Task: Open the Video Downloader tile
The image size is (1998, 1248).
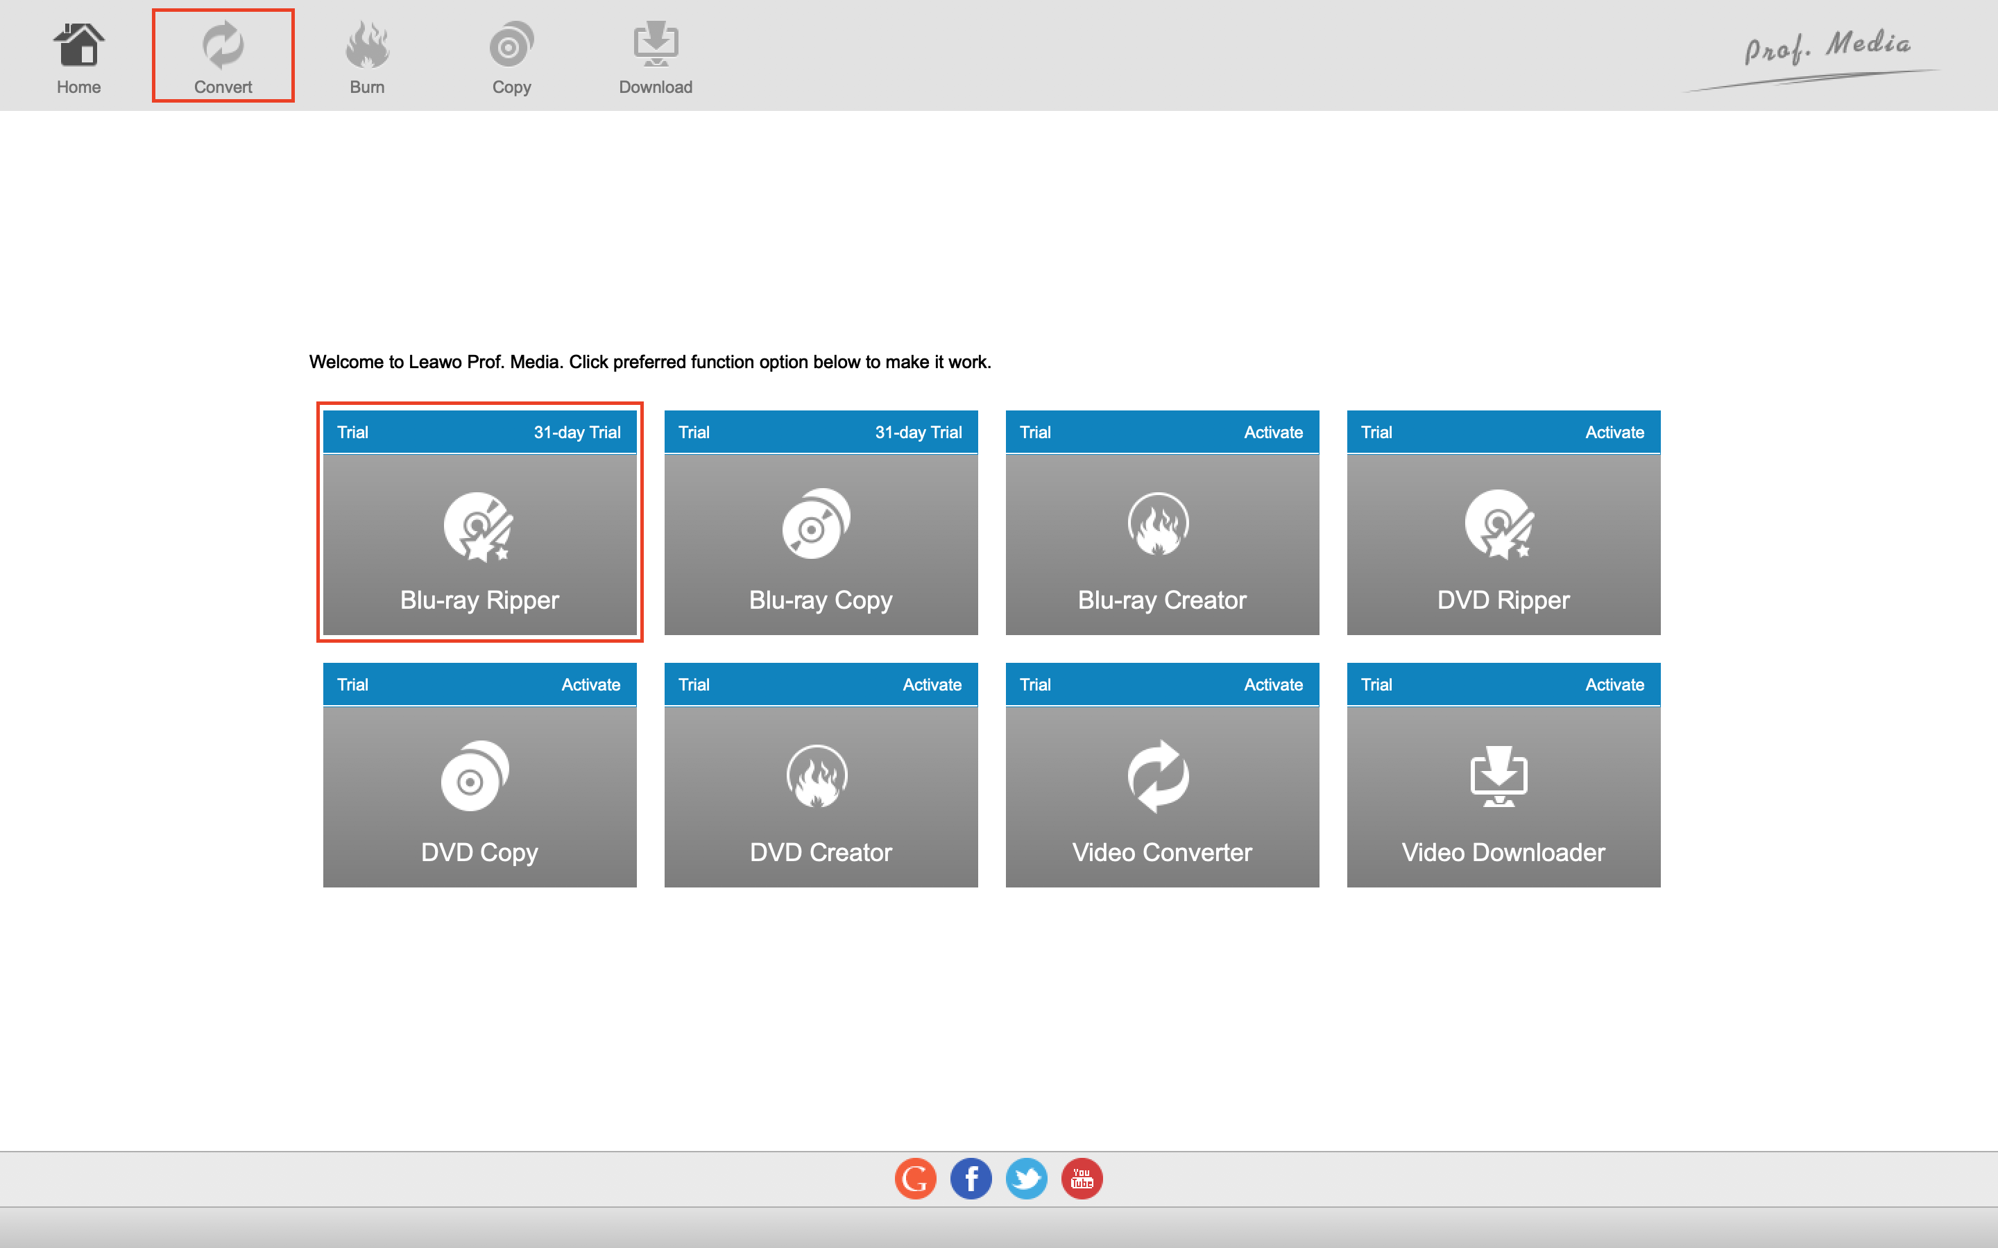Action: [x=1503, y=797]
